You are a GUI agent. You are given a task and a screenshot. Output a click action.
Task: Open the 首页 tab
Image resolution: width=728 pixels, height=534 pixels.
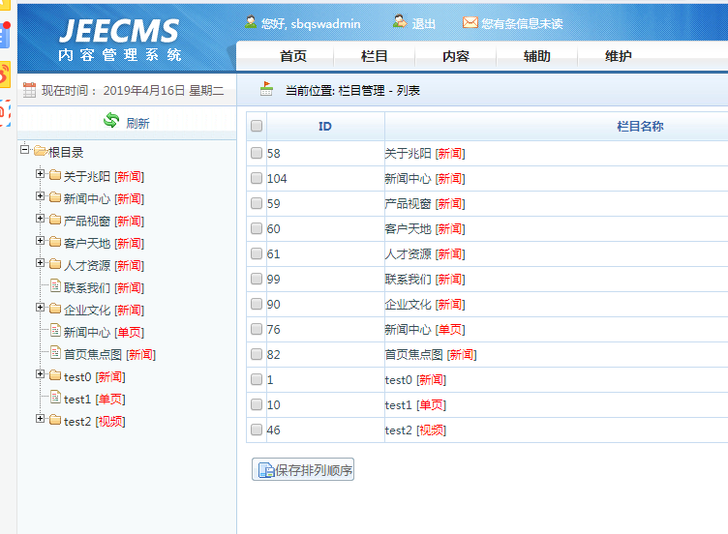pos(293,56)
